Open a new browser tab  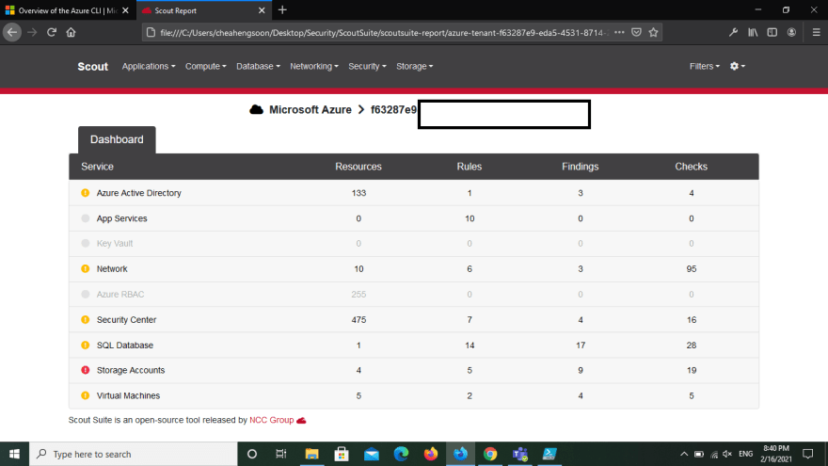pos(282,10)
